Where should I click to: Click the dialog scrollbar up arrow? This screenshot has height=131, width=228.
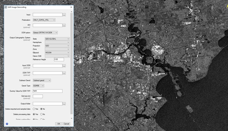point(71,12)
